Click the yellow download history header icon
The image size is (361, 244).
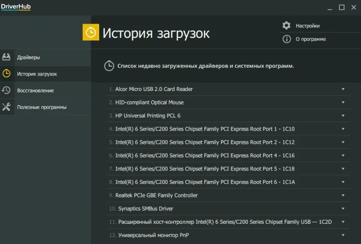tap(91, 32)
